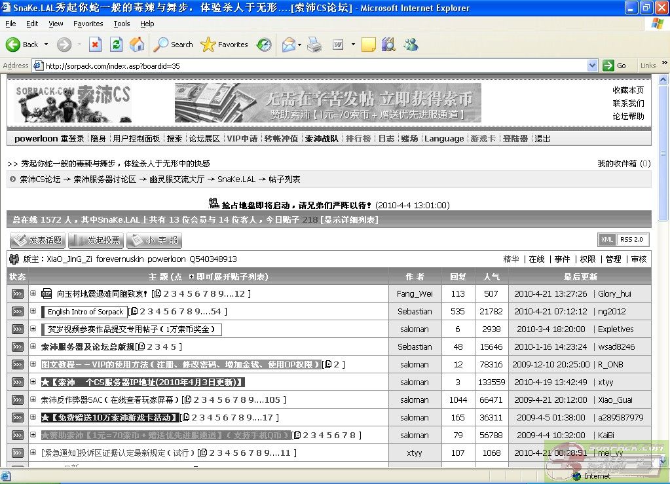Open the Tools menu
The height and width of the screenshot is (484, 670).
pos(122,24)
